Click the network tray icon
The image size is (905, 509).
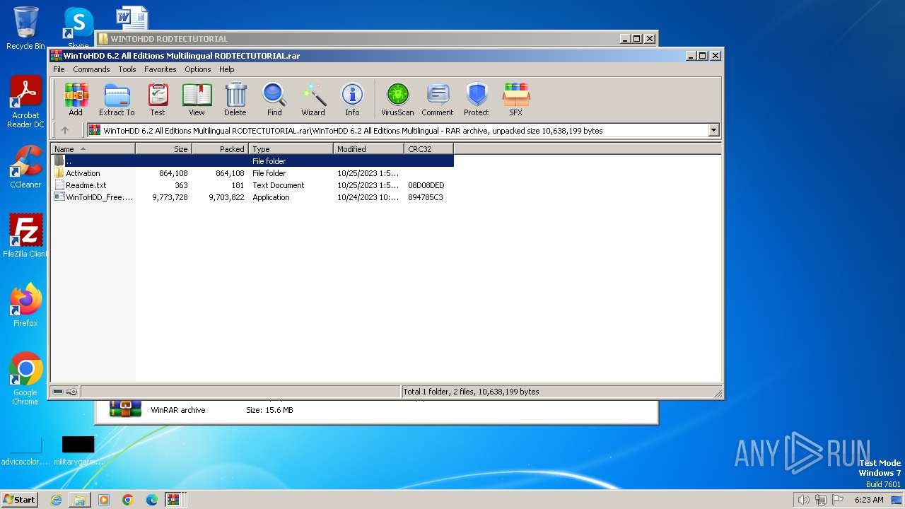(821, 500)
